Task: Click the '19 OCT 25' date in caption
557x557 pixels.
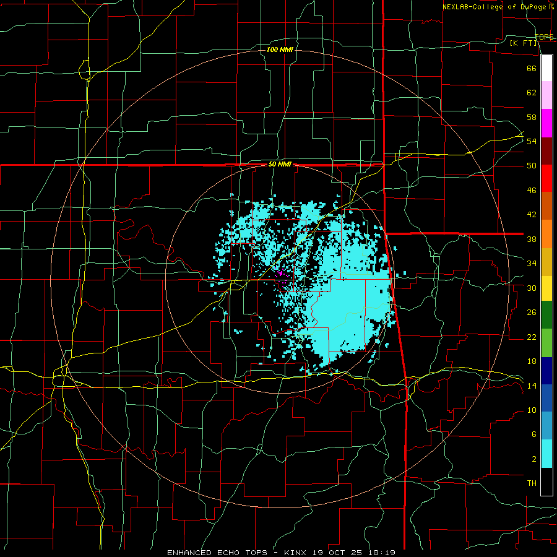Action: point(340,553)
